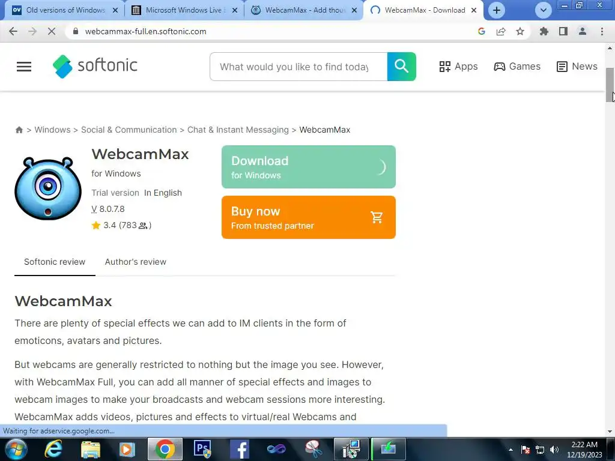The height and width of the screenshot is (461, 615).
Task: Click the address bar URL
Action: coord(145,31)
